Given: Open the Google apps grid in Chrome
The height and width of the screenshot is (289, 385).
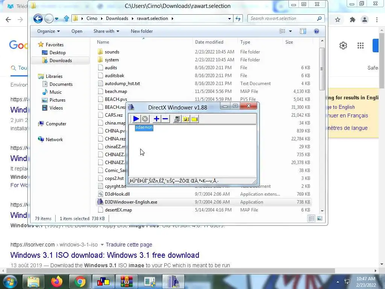Looking at the screenshot, I should click(x=361, y=46).
